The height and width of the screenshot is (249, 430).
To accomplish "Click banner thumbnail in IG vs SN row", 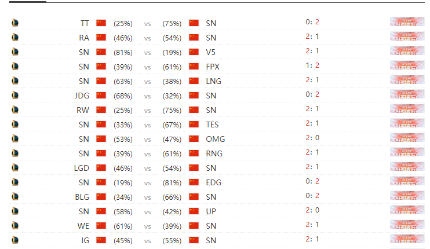I will pos(407,239).
